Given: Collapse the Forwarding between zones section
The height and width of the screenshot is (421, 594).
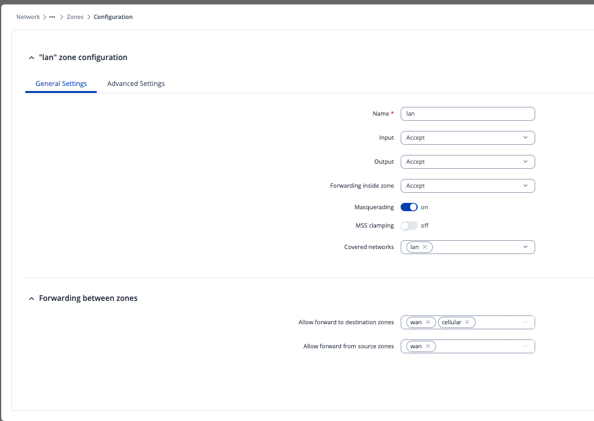Looking at the screenshot, I should (x=32, y=298).
